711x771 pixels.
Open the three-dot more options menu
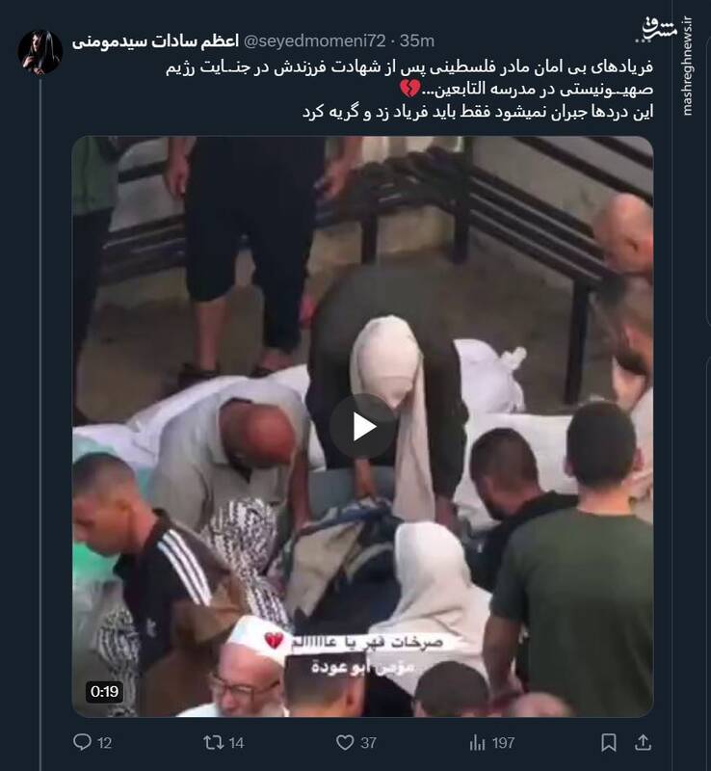[x=643, y=40]
